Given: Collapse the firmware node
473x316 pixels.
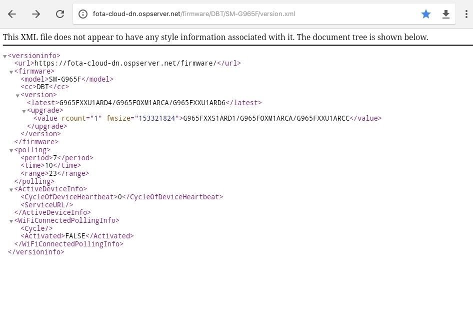Looking at the screenshot, I should click(11, 72).
